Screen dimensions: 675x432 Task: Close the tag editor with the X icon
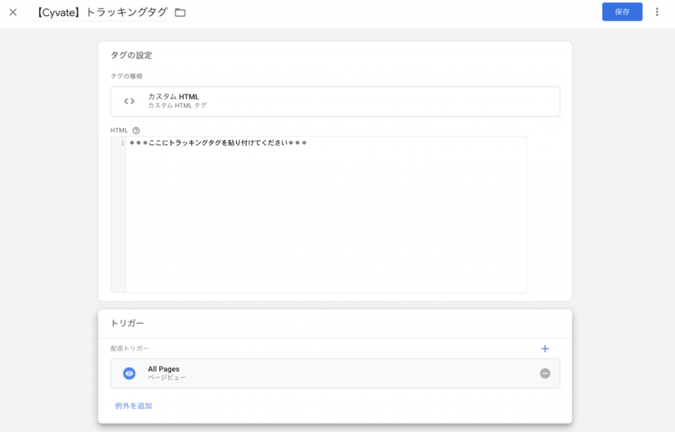pos(13,12)
